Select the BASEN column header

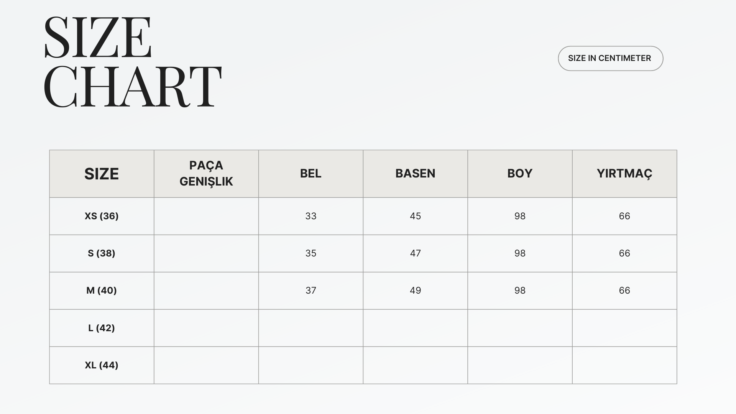[416, 174]
